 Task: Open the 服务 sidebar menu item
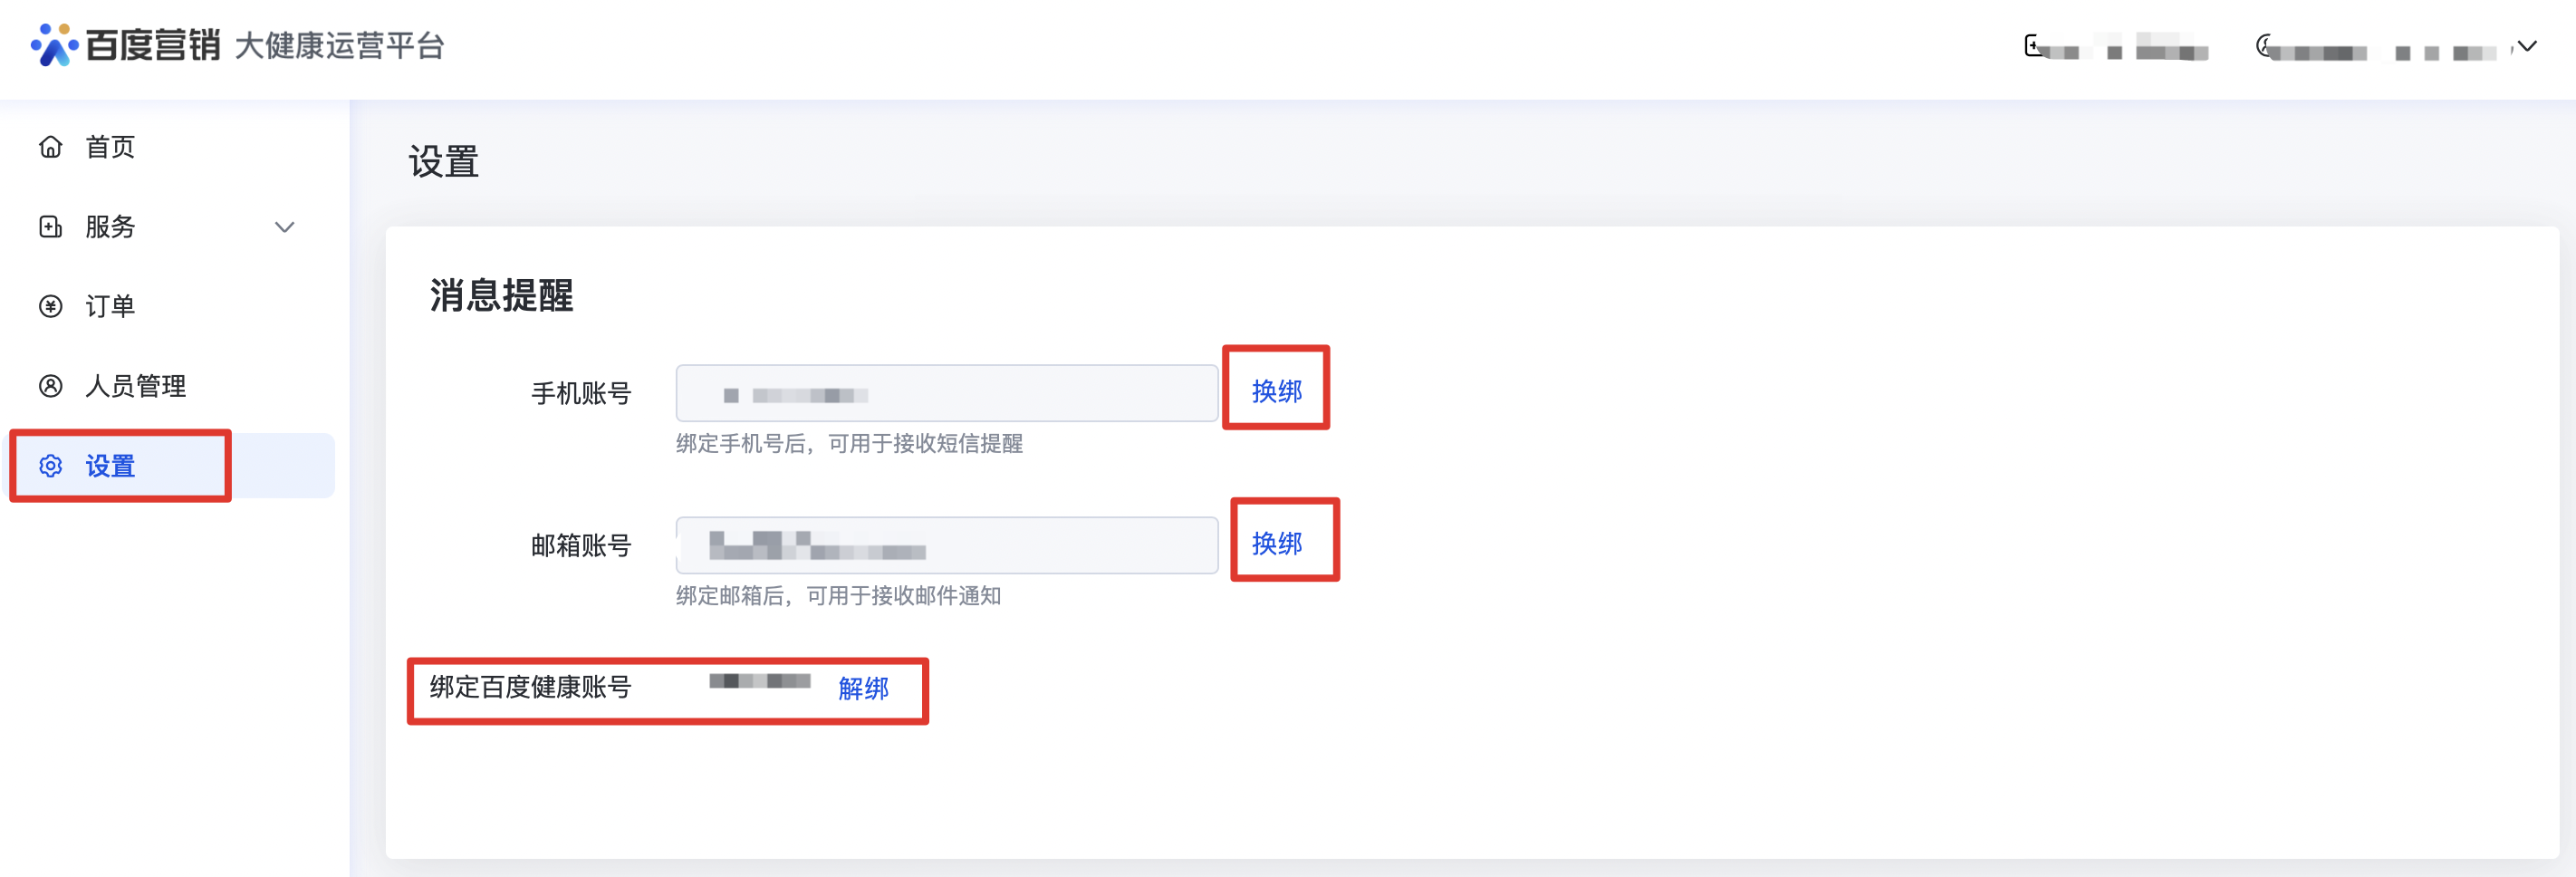(x=110, y=227)
